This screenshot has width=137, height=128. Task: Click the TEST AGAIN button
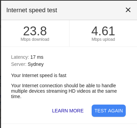pyautogui.click(x=109, y=111)
